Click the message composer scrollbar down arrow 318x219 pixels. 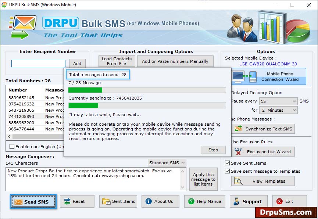pos(182,187)
